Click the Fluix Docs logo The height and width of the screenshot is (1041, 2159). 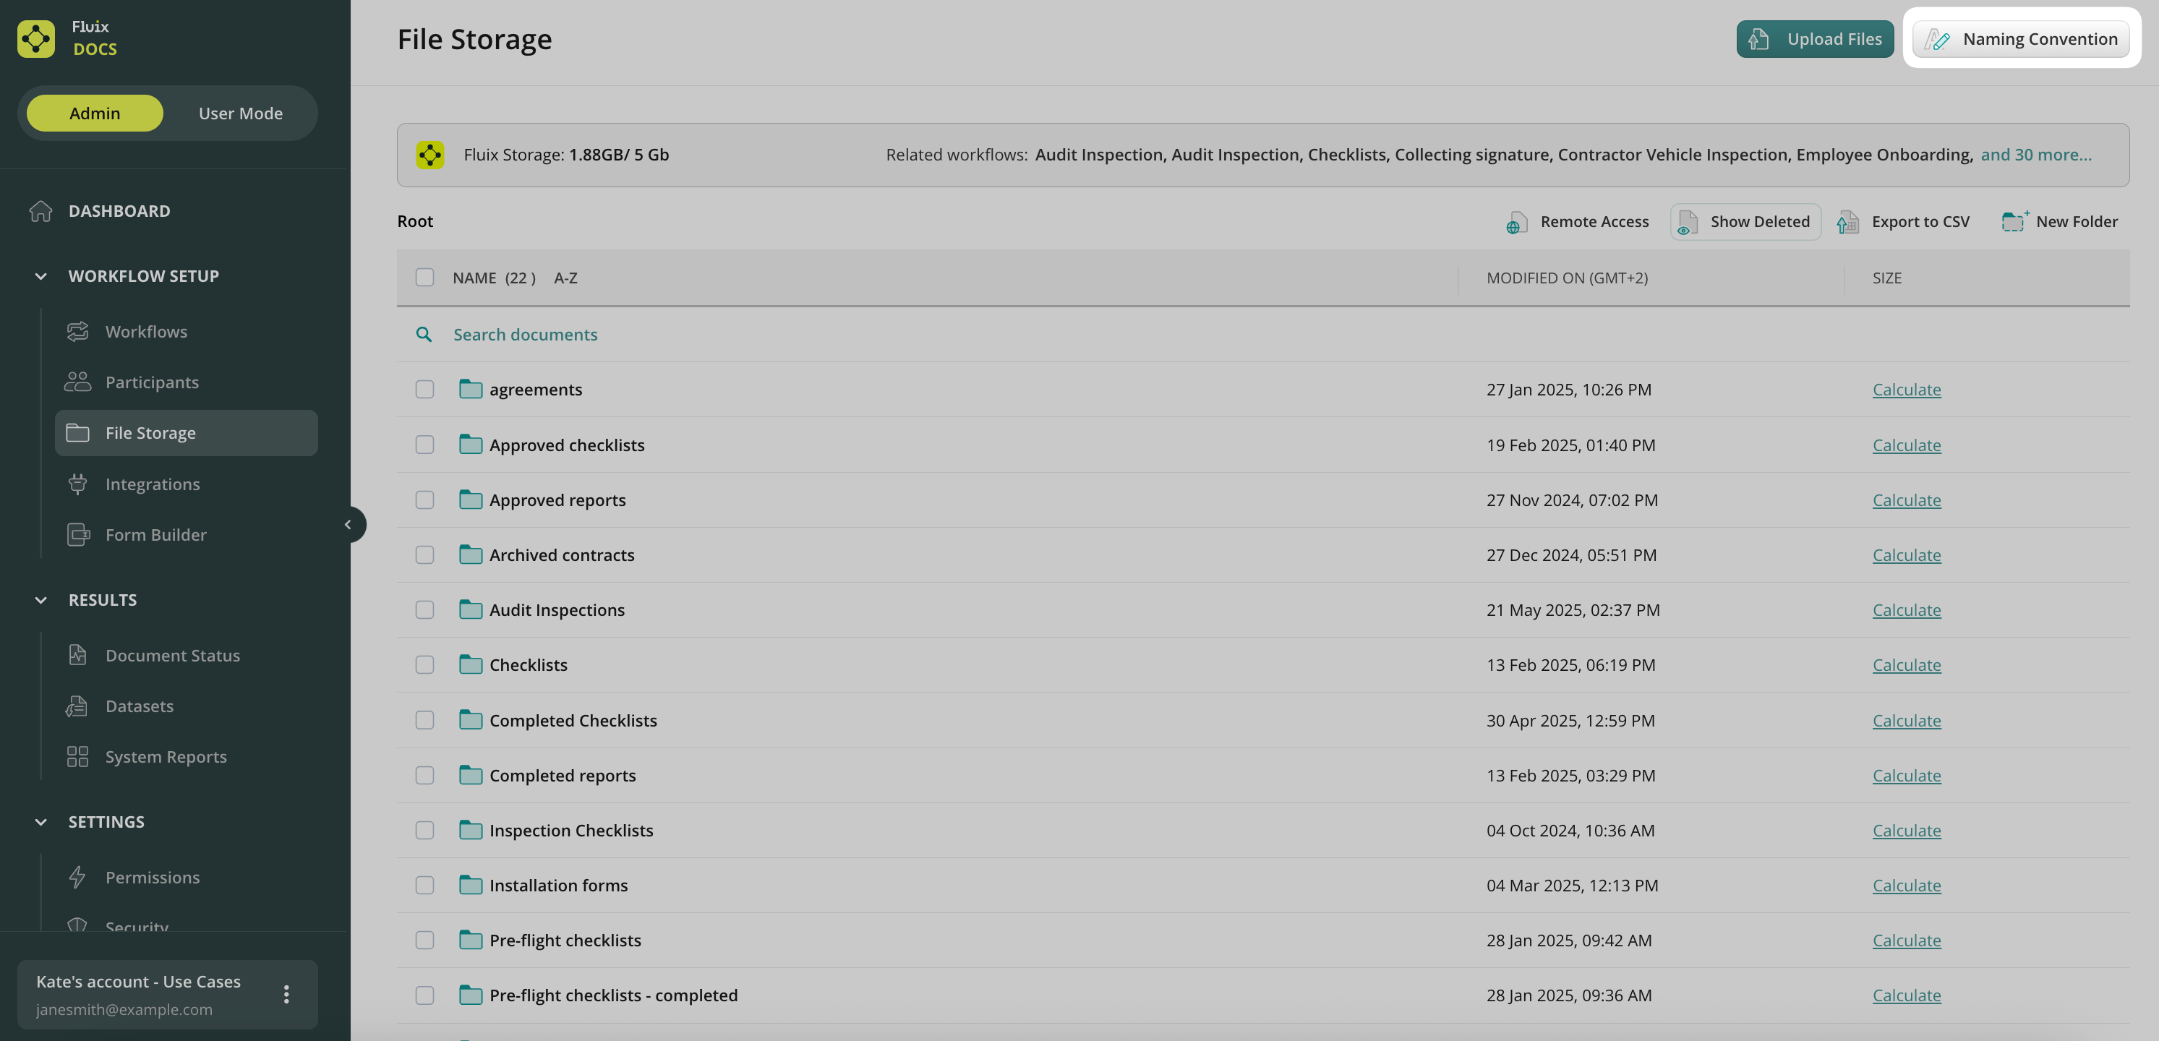pyautogui.click(x=36, y=38)
